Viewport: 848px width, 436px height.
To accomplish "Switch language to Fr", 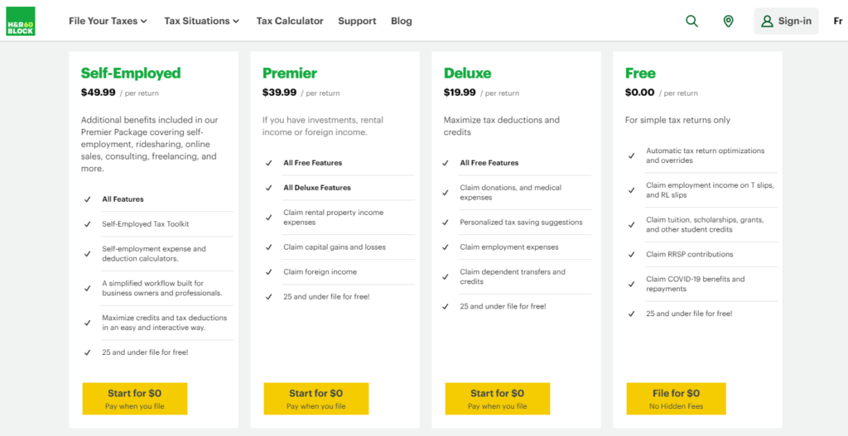I will [x=837, y=21].
